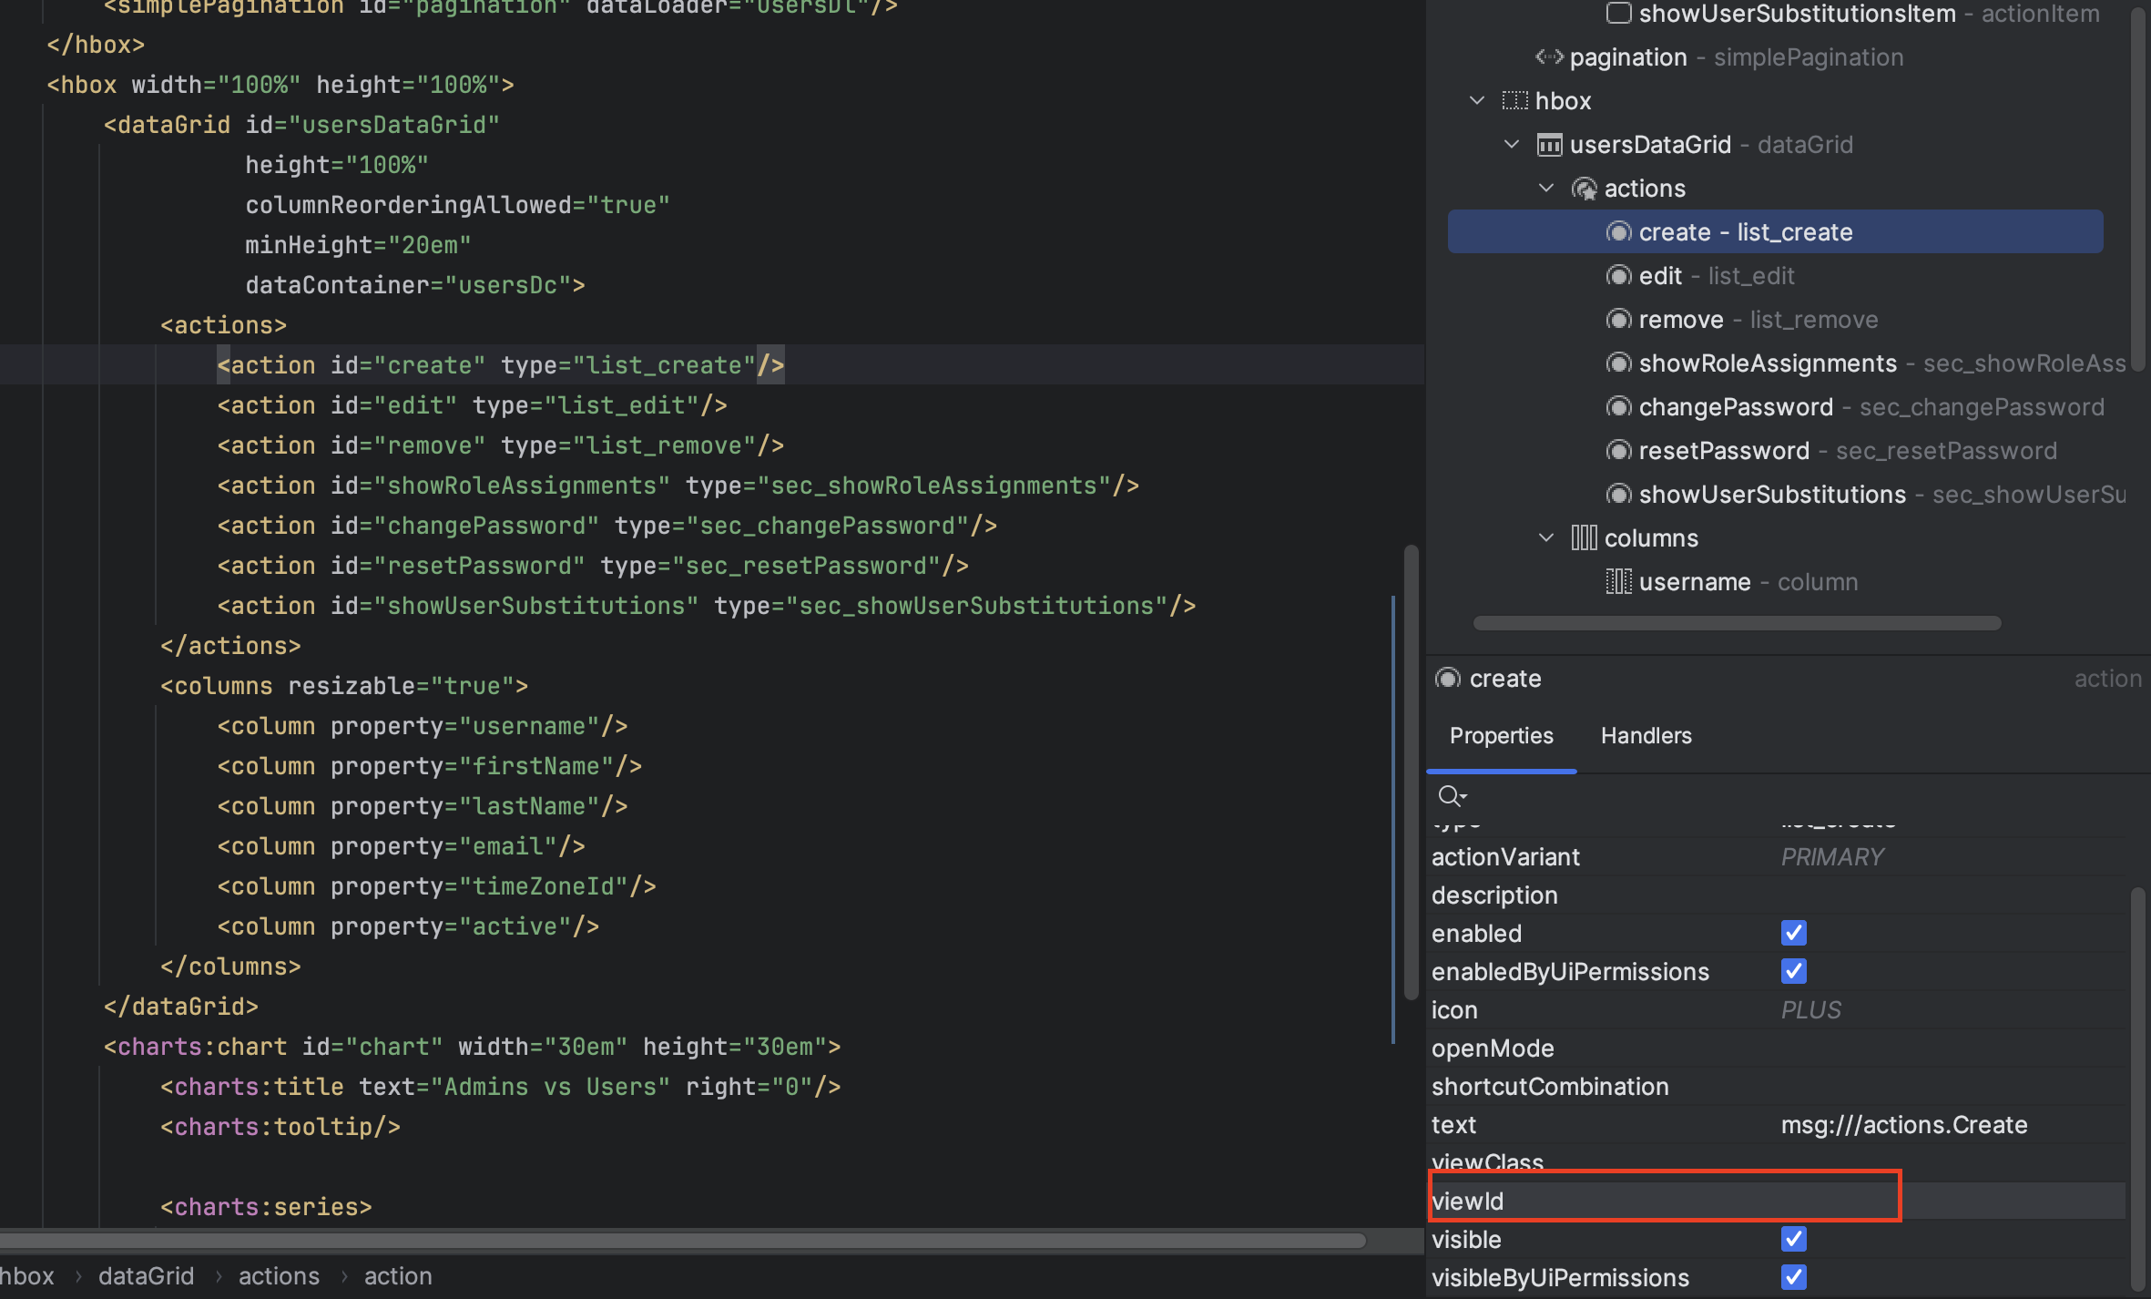Click the create icon in inspector header
Screen dimensions: 2151x1299
(x=1447, y=679)
